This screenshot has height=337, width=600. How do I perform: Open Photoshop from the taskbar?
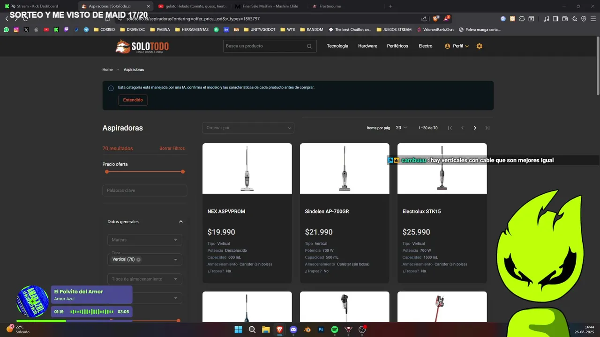321,330
